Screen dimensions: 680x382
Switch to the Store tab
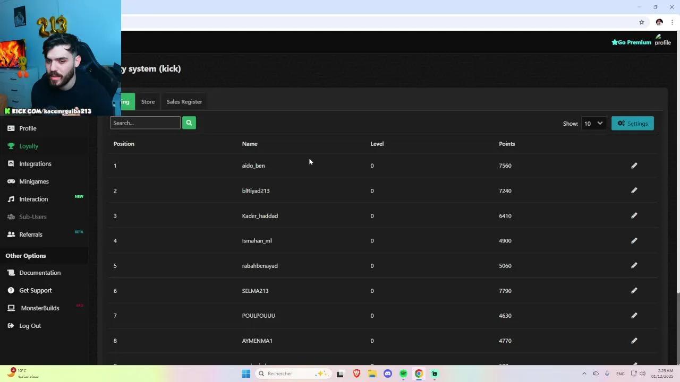(x=148, y=102)
